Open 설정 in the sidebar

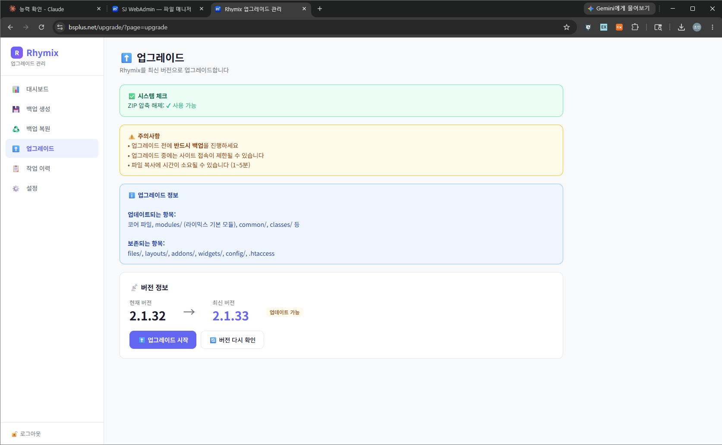point(52,188)
